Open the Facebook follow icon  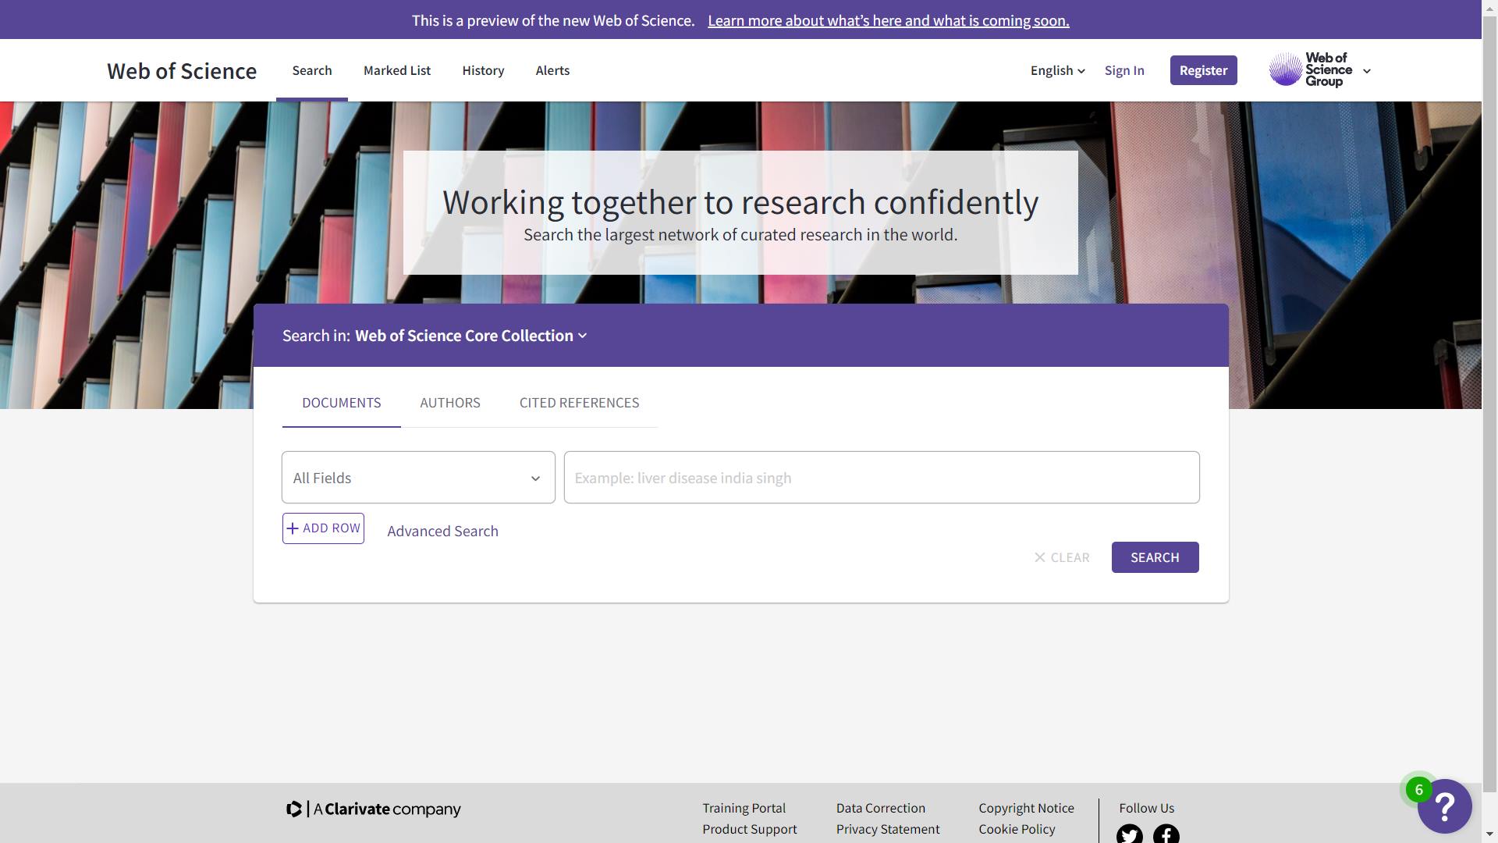pyautogui.click(x=1166, y=834)
